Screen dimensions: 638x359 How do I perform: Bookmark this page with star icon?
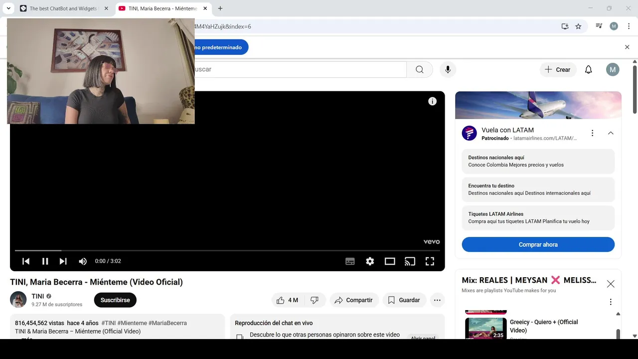coord(578,26)
